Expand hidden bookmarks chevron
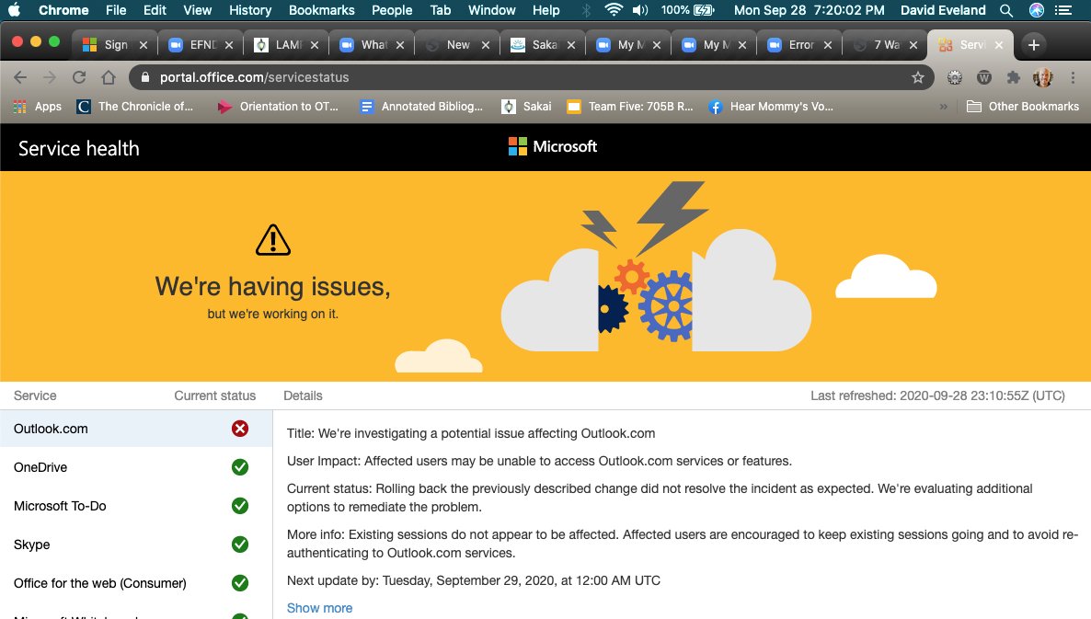1091x619 pixels. (x=944, y=107)
